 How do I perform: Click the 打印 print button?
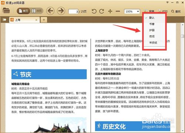[x=163, y=11]
